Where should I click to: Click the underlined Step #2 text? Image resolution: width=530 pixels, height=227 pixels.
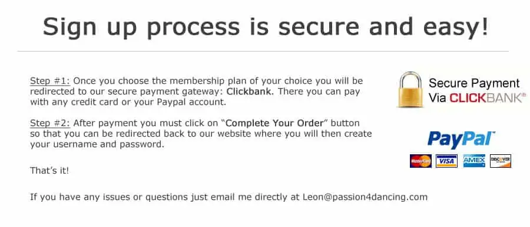pos(50,123)
